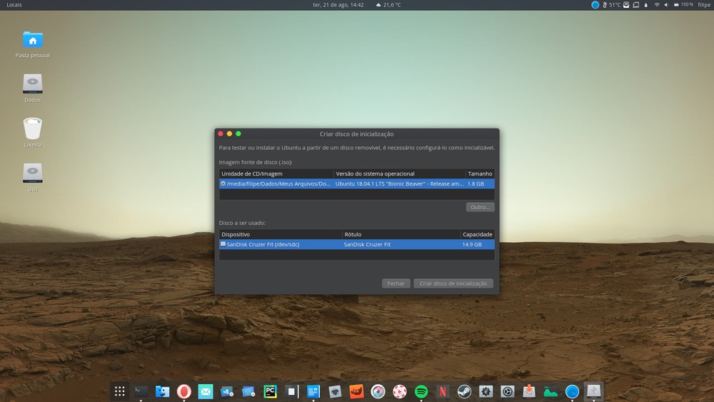Launch Visual Studio Code from the dock
Image resolution: width=714 pixels, height=402 pixels.
coord(227,391)
